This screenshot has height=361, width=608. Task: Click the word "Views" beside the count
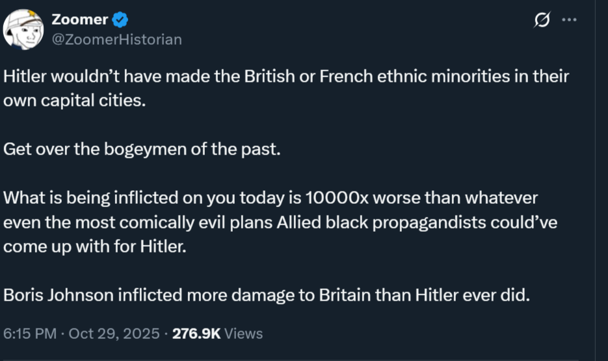point(243,334)
